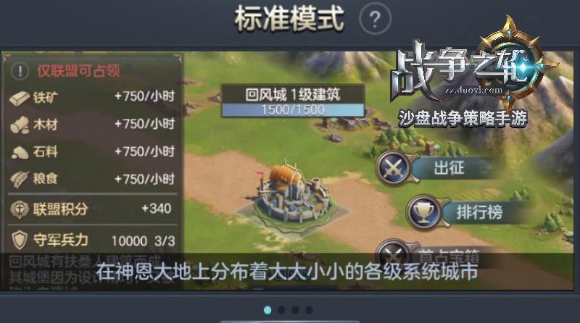
Task: Select the wood logs 木材 icon
Action: pyautogui.click(x=20, y=125)
